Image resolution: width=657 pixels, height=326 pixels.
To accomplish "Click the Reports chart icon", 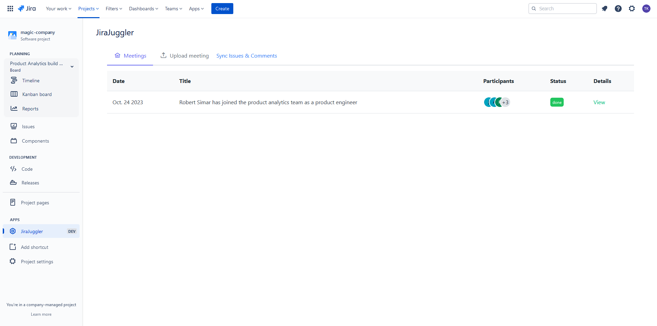I will pos(14,108).
